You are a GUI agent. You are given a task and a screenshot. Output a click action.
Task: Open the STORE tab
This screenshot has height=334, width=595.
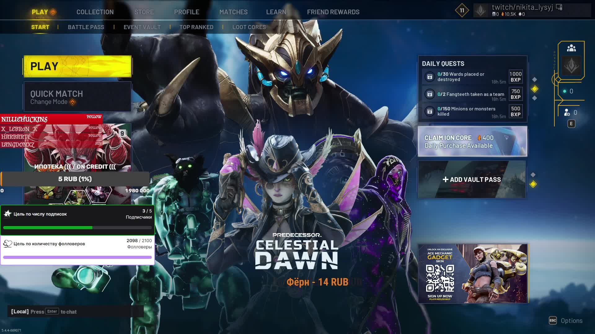(144, 12)
